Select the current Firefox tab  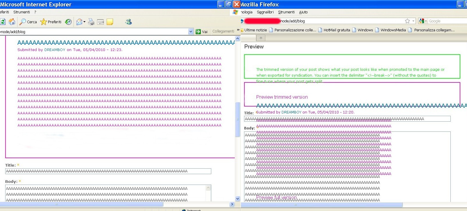(248, 38)
